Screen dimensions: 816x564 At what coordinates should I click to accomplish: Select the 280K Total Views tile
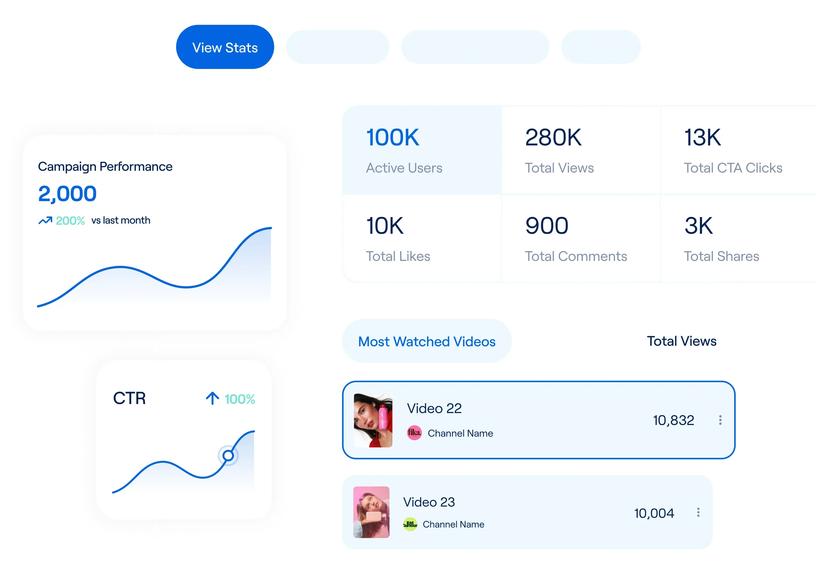point(580,150)
